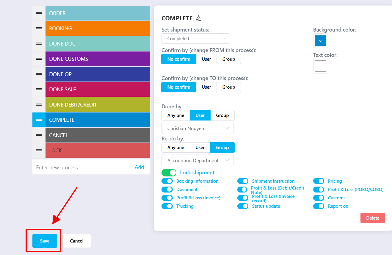
Task: Toggle the Pricing switch
Action: pos(319,181)
